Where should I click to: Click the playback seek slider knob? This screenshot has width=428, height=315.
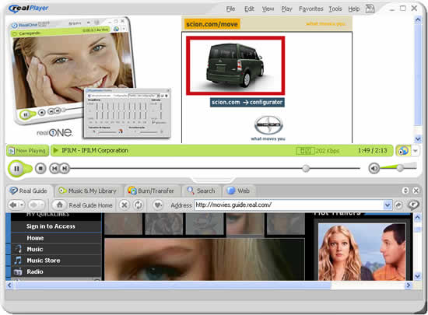[x=306, y=168]
